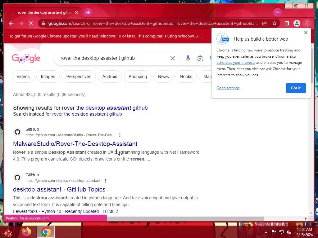Screen dimensions: 318x238
Task: Click vertical scrollbar down arrow
Action: [311, 213]
